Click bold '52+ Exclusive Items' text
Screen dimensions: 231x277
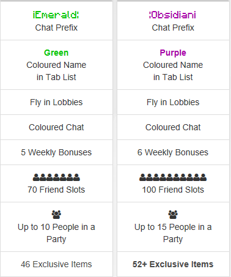(173, 264)
